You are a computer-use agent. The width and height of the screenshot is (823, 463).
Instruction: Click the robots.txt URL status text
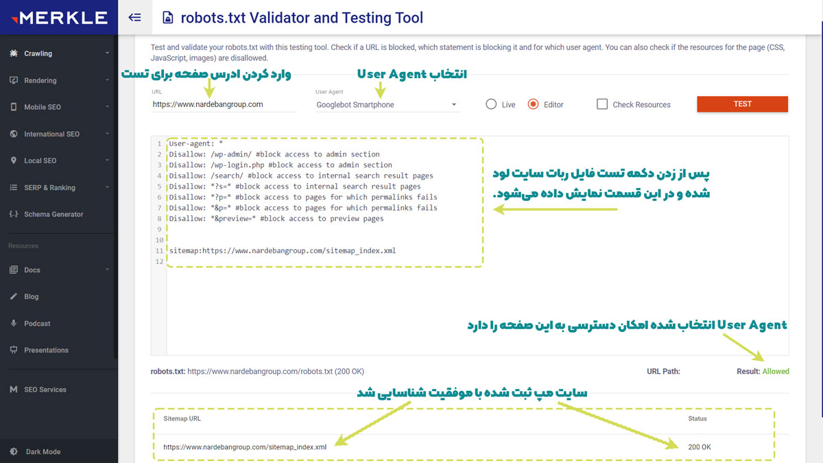click(x=257, y=371)
